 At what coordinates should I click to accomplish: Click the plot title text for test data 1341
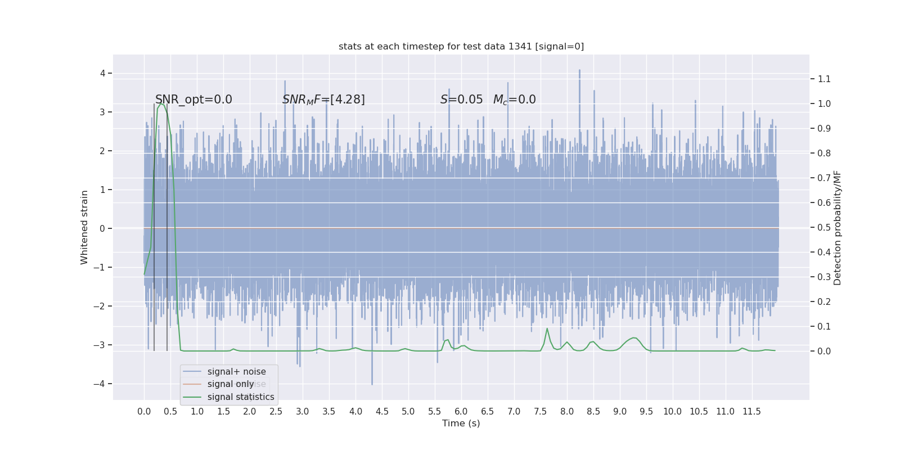click(461, 47)
